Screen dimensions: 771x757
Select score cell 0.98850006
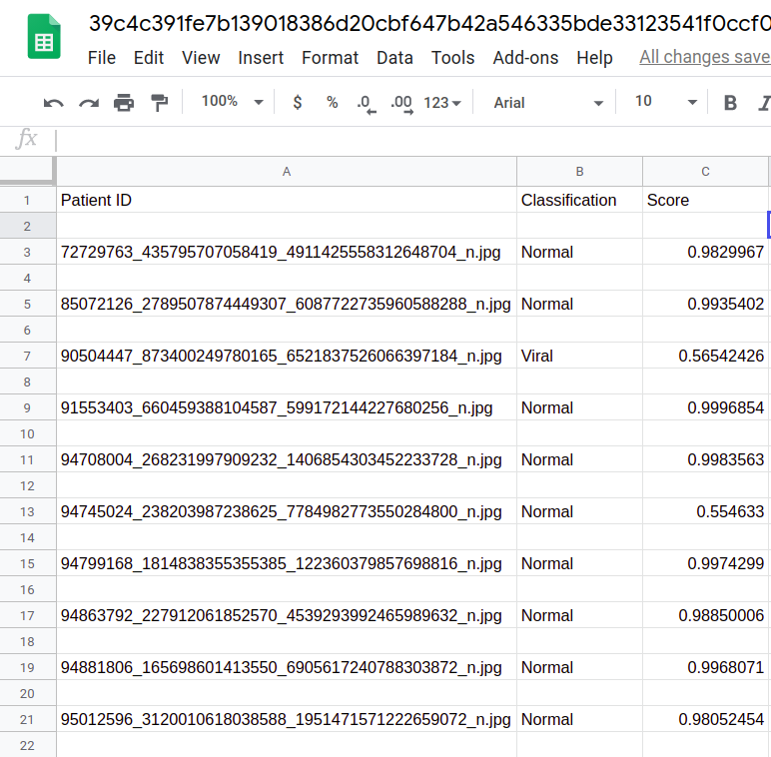click(706, 615)
